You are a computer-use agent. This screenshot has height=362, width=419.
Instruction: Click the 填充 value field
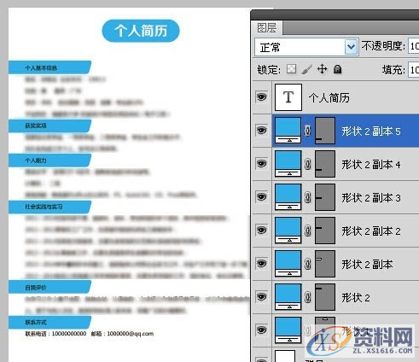[x=414, y=70]
